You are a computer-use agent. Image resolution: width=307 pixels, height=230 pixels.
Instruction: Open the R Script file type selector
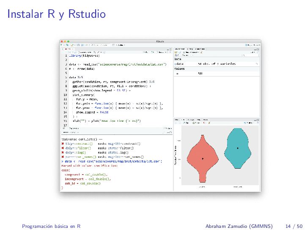pos(168,129)
